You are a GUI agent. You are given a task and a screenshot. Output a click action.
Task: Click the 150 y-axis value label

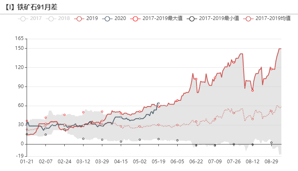(19, 48)
